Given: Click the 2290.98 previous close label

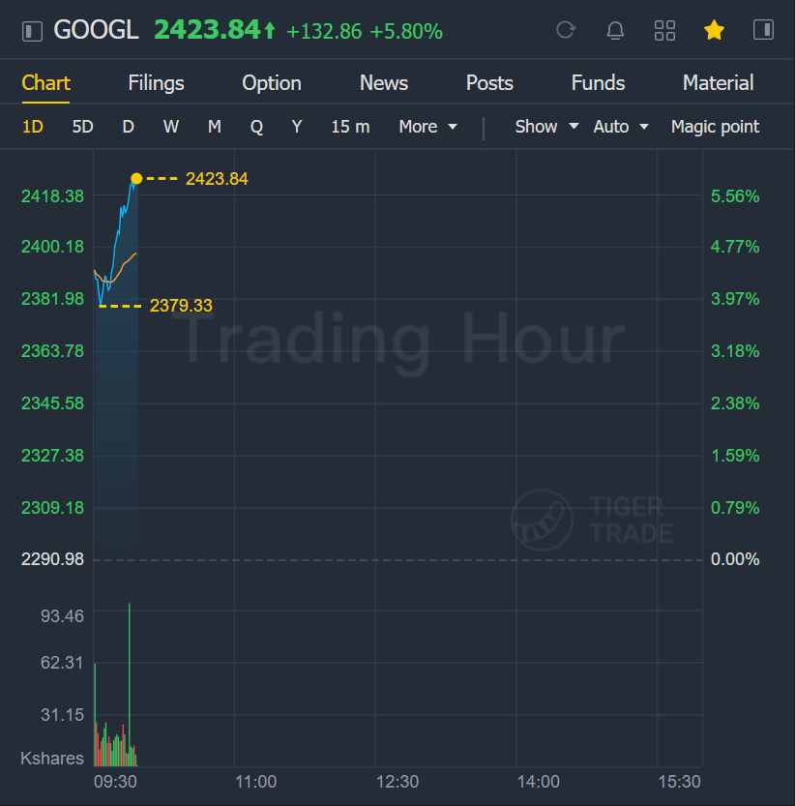Looking at the screenshot, I should [x=52, y=559].
